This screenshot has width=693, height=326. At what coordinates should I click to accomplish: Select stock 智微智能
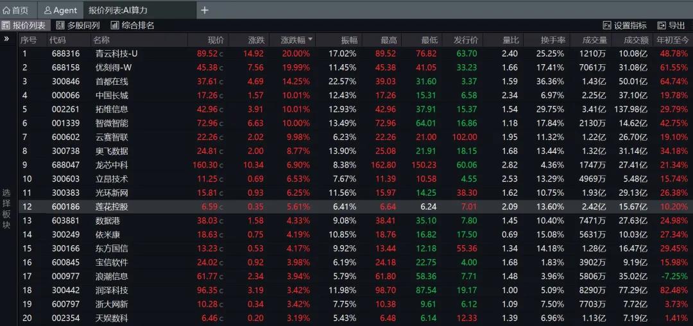(112, 123)
